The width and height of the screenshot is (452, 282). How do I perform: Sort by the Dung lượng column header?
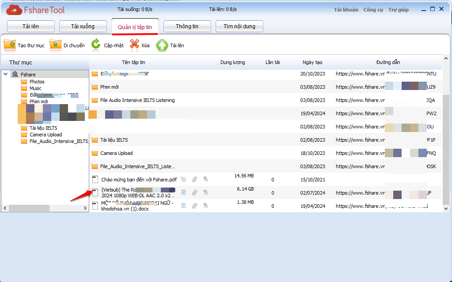(232, 62)
